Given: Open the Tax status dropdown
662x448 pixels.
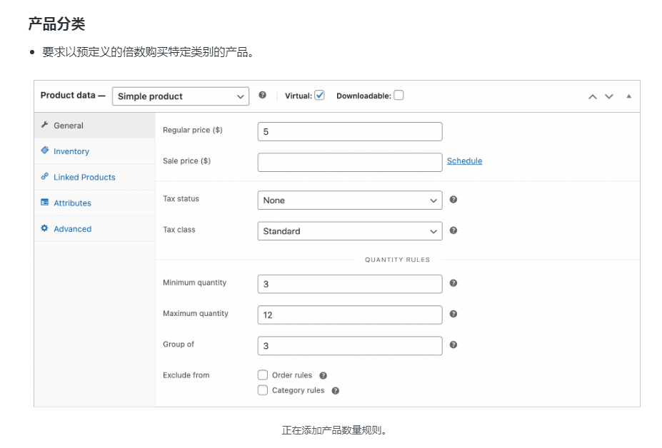Looking at the screenshot, I should pyautogui.click(x=349, y=200).
